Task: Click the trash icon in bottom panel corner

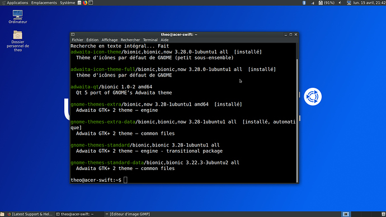Action: point(383,214)
